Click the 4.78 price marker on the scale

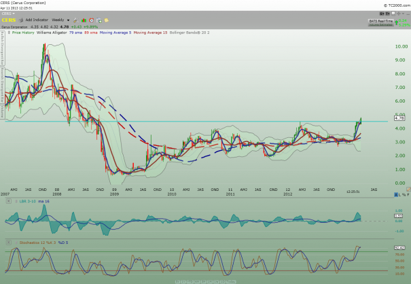pos(399,118)
